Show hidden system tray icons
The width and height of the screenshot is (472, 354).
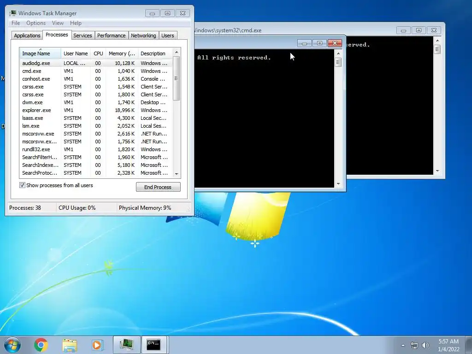(x=403, y=345)
